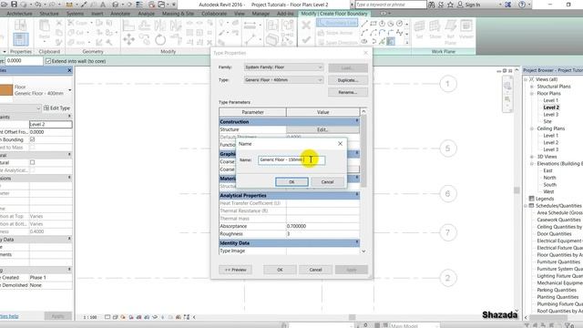Click the drawing view vertical scrollbar
The image size is (583, 328).
(x=517, y=190)
